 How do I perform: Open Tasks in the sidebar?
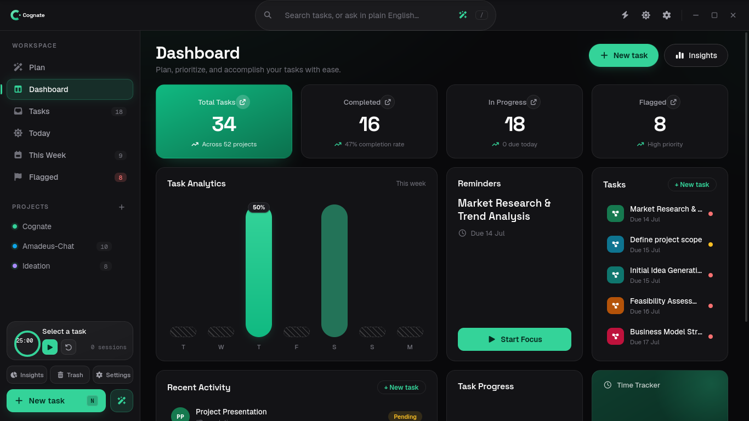(x=70, y=111)
